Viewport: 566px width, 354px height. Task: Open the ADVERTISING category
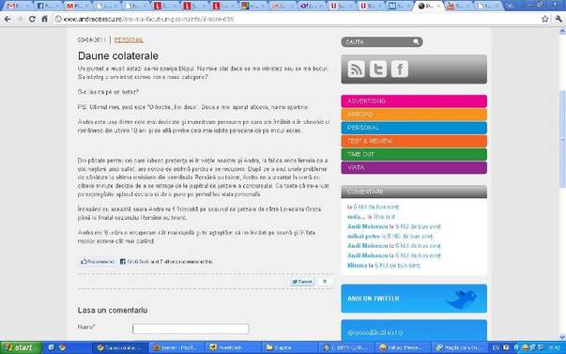point(414,101)
